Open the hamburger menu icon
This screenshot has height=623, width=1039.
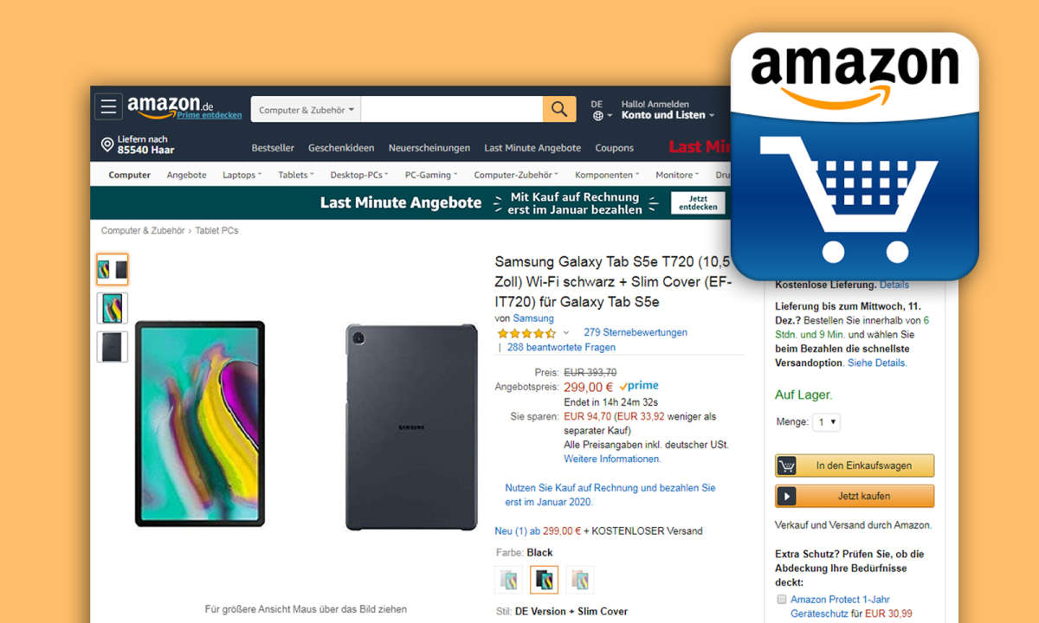click(108, 107)
